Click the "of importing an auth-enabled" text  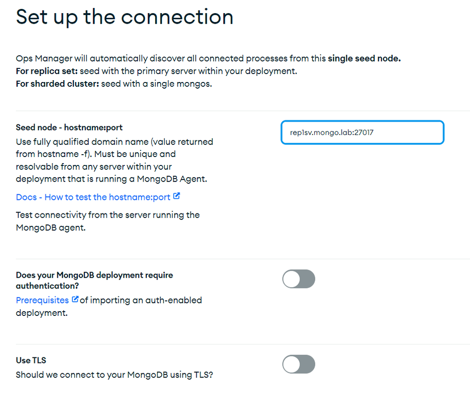(x=141, y=300)
